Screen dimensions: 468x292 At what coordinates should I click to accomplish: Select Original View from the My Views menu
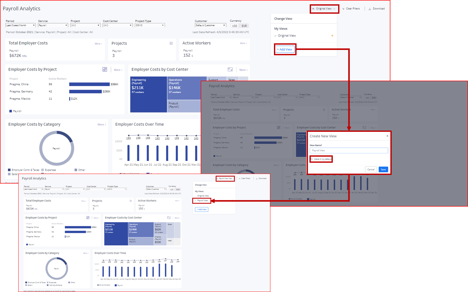point(287,35)
